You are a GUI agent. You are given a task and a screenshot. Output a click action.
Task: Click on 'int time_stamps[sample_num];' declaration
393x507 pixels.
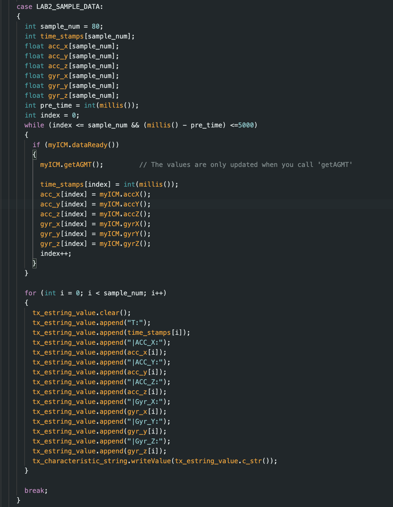80,36
